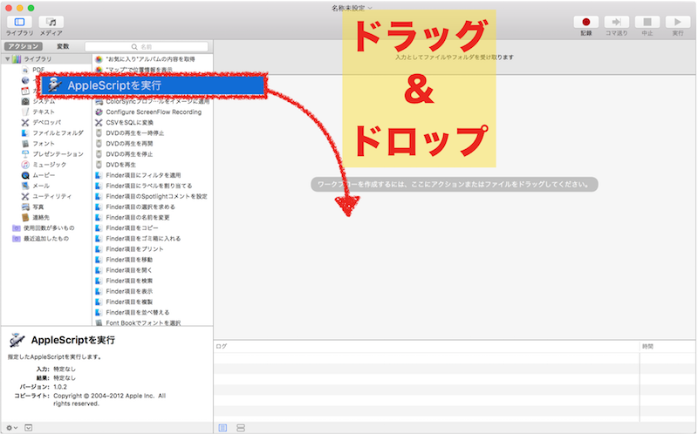
Task: Switch to the アクション tab
Action: click(24, 46)
